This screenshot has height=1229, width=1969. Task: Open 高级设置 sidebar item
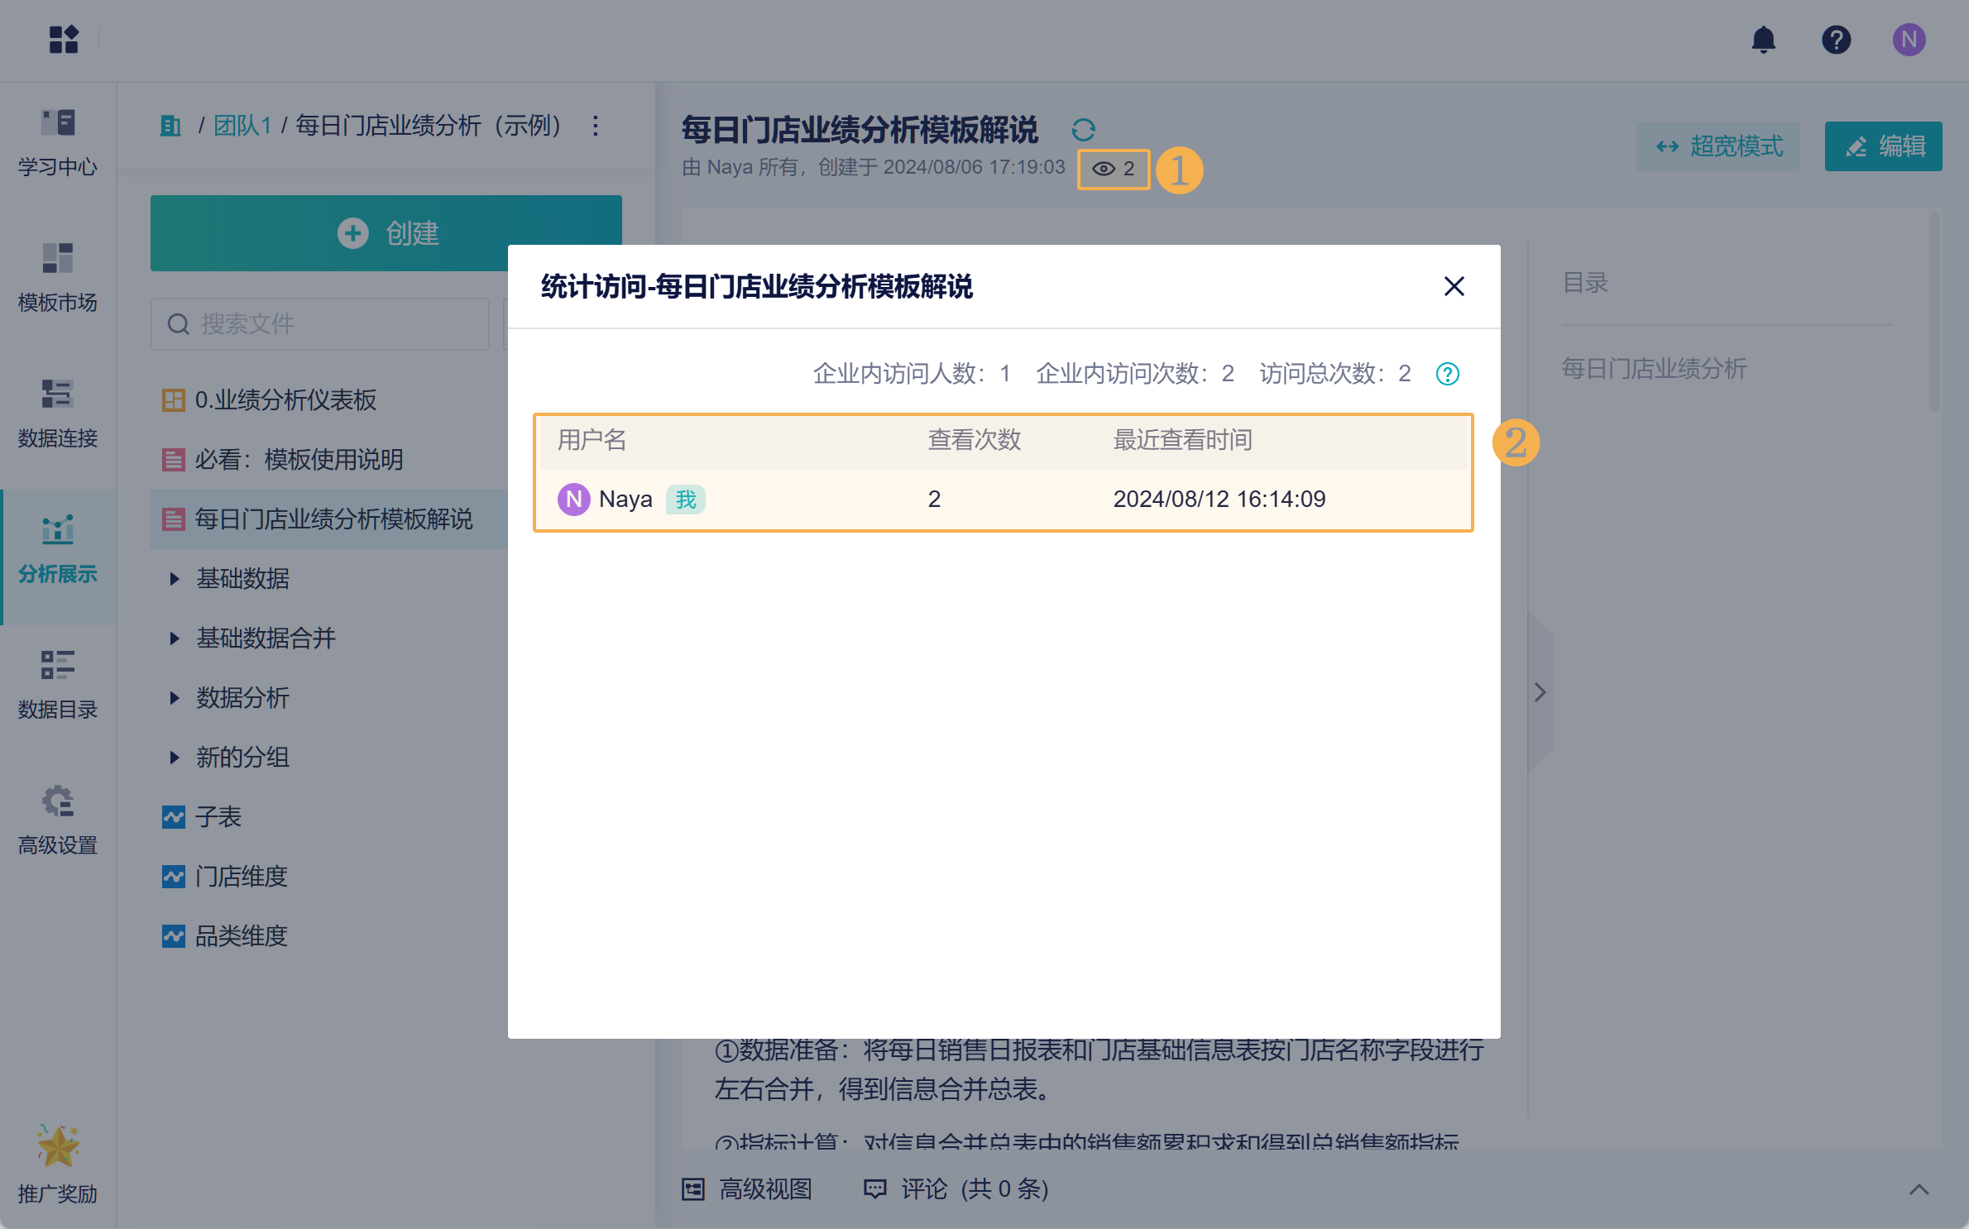coord(58,820)
